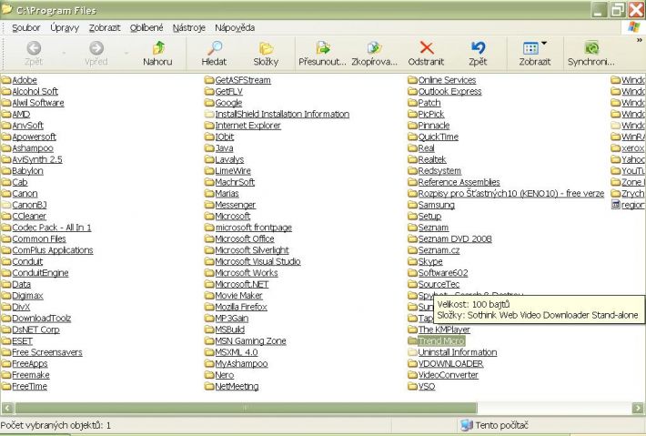
Task: Select the ESET folder icon
Action: click(x=6, y=340)
